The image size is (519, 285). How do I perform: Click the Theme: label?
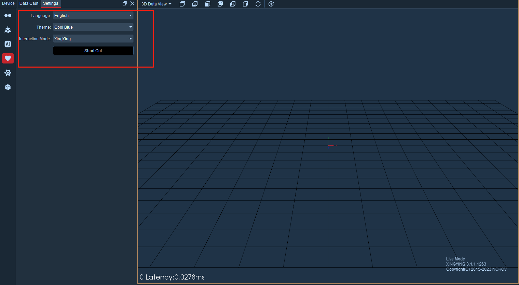point(44,27)
